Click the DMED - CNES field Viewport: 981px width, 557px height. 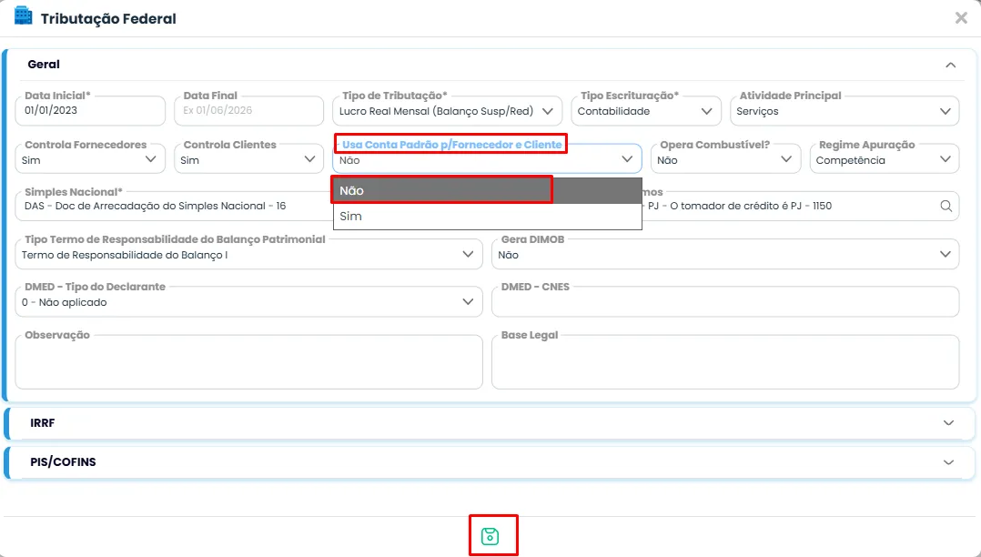[725, 302]
